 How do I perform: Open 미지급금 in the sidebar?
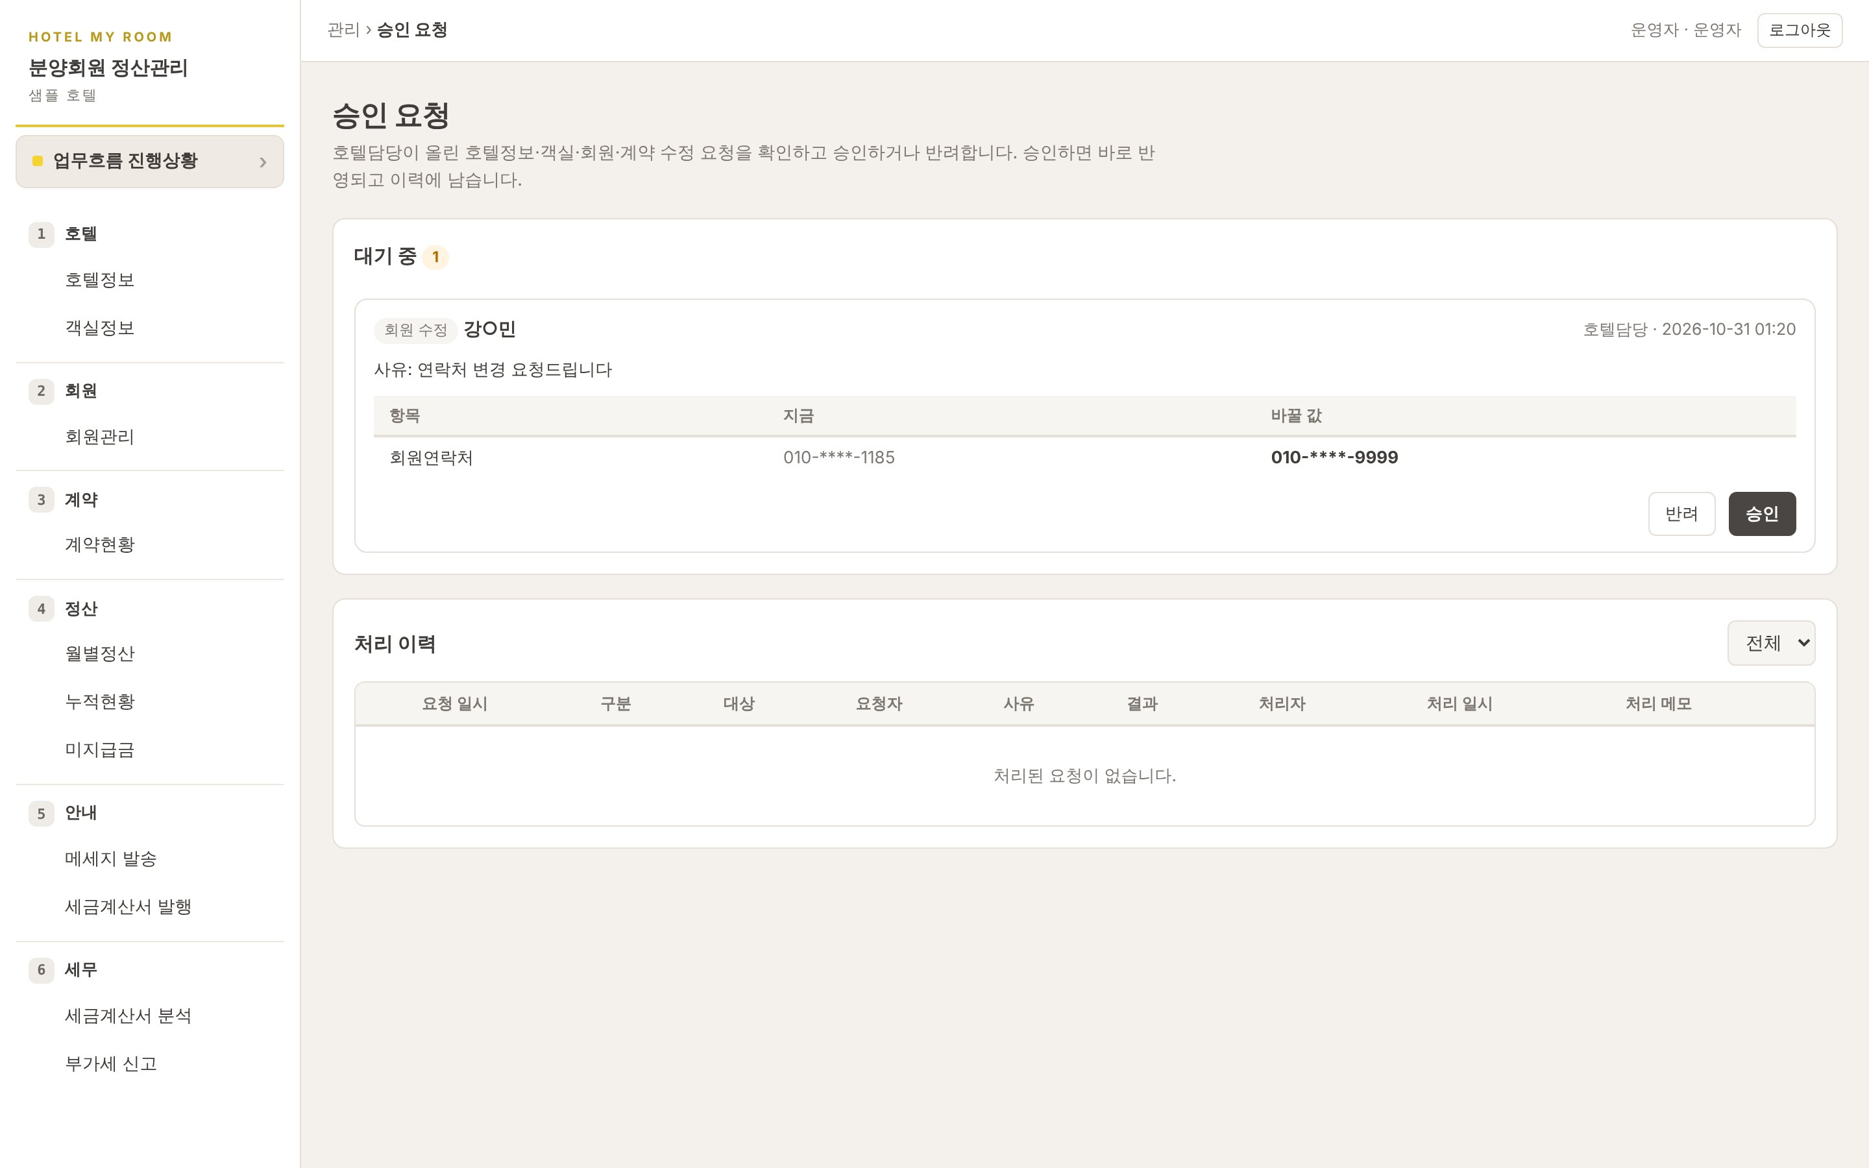(x=100, y=749)
